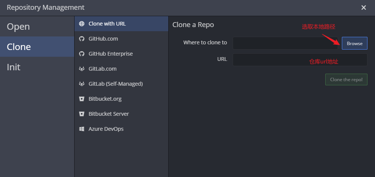This screenshot has height=177, width=375.
Task: Switch to the Init tab
Action: [37, 67]
